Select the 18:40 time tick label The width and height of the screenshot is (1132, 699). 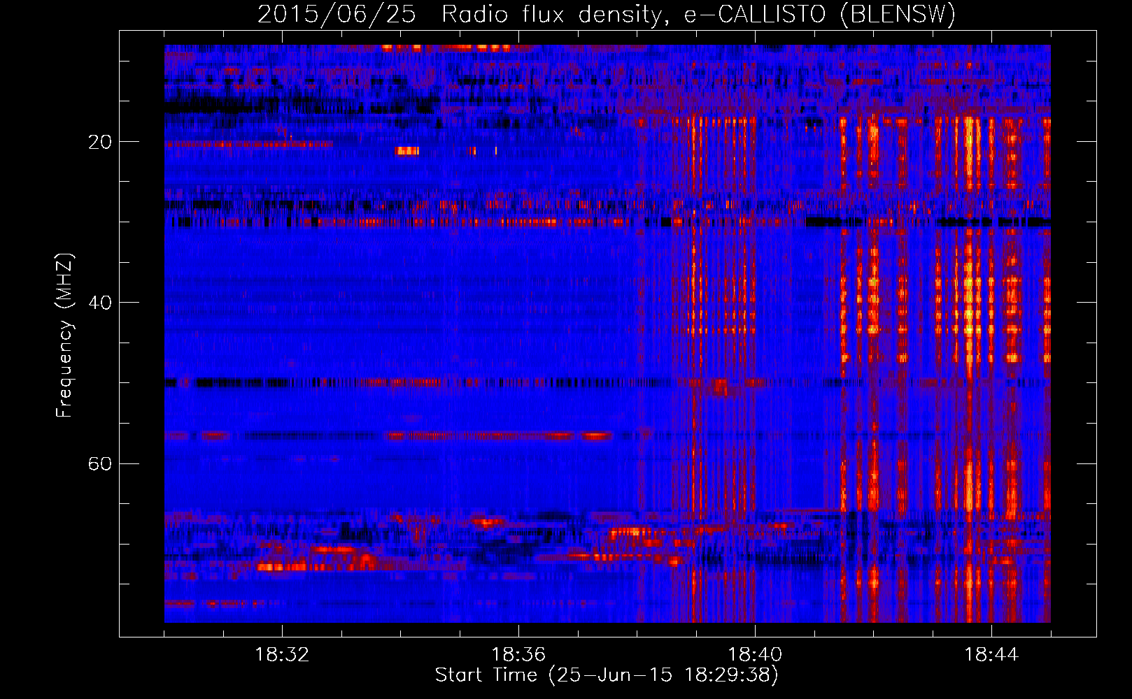pyautogui.click(x=755, y=655)
